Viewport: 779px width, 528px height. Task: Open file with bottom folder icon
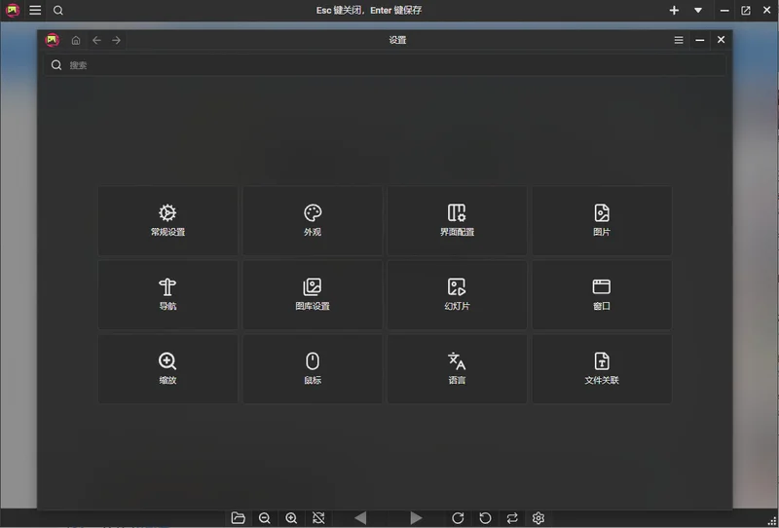pyautogui.click(x=238, y=518)
